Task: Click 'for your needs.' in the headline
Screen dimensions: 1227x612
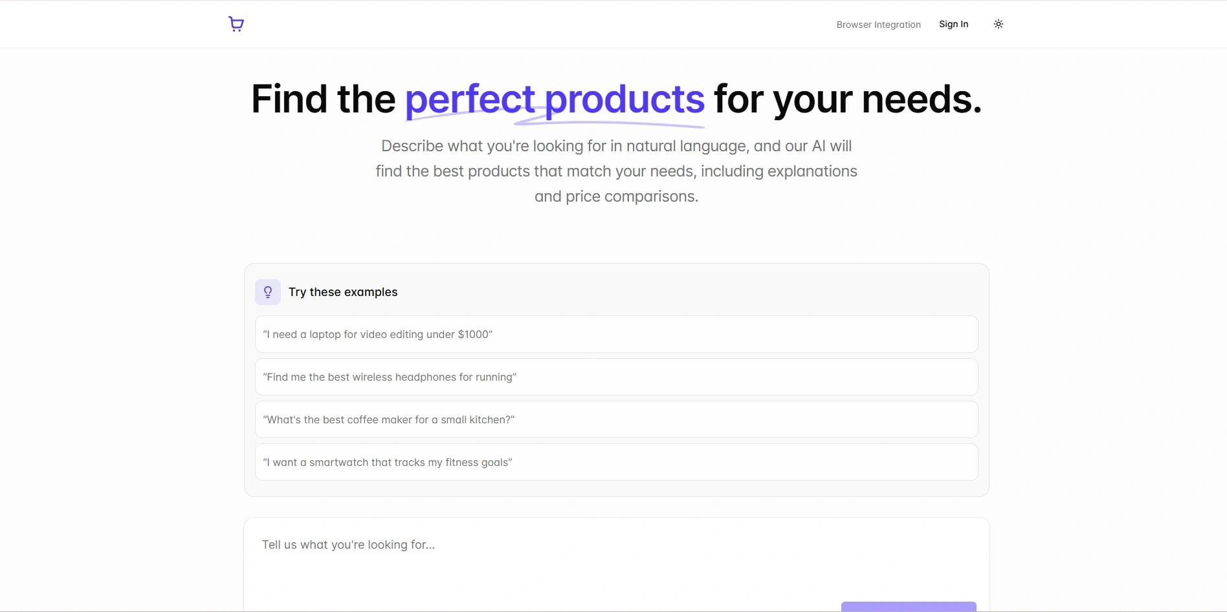Action: (847, 99)
